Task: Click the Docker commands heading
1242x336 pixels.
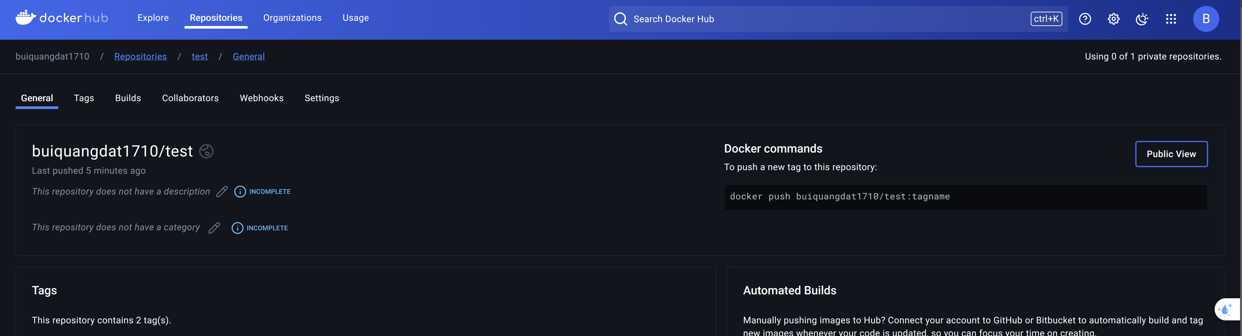Action: [x=773, y=148]
